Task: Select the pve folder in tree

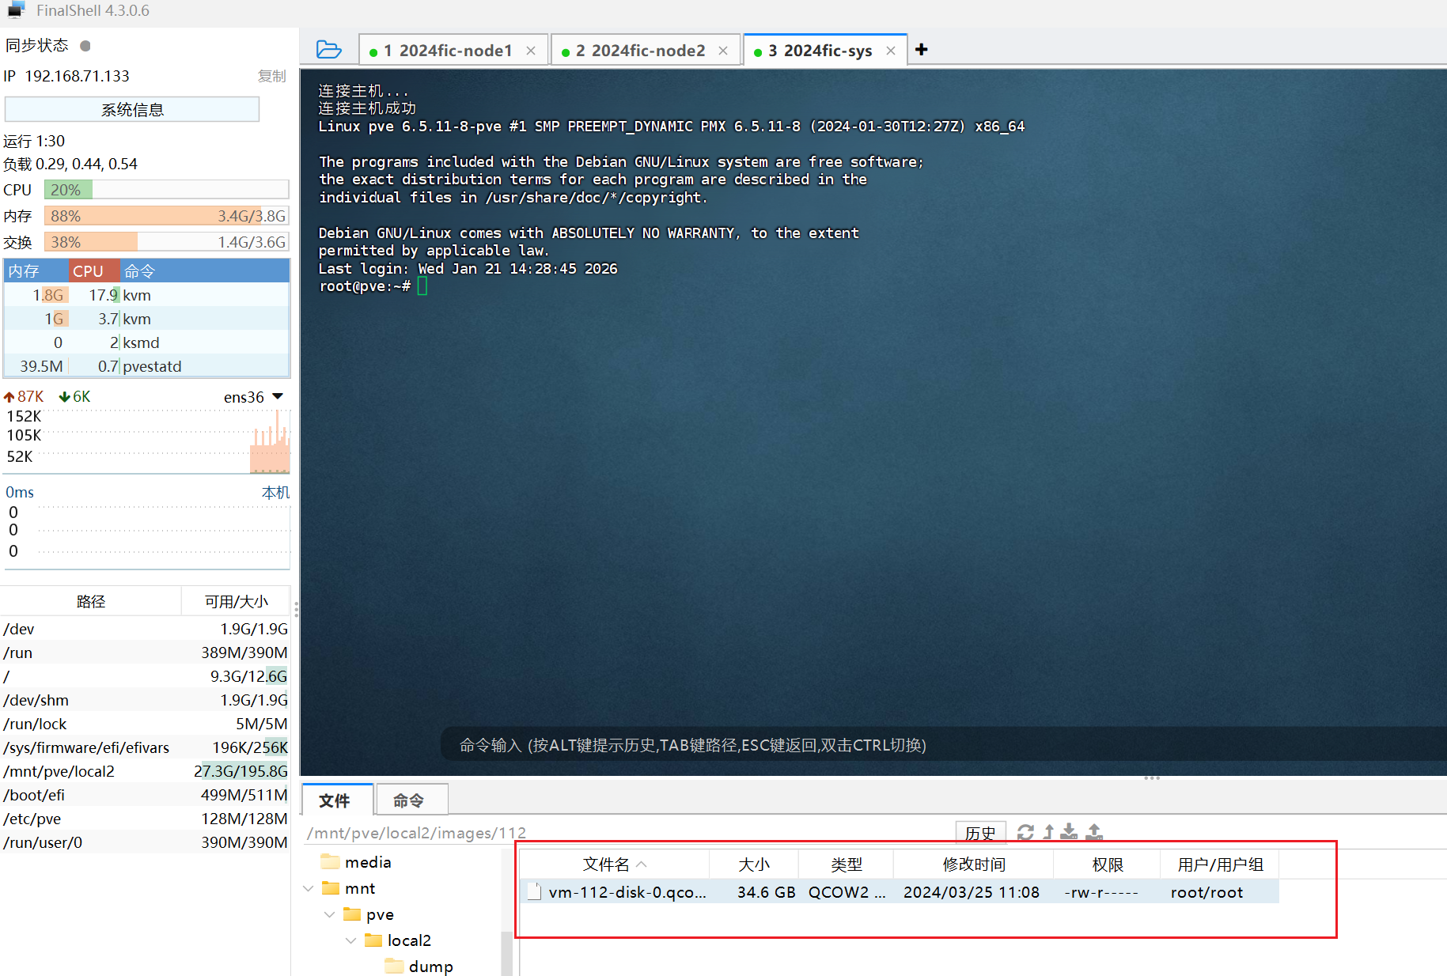Action: [369, 914]
